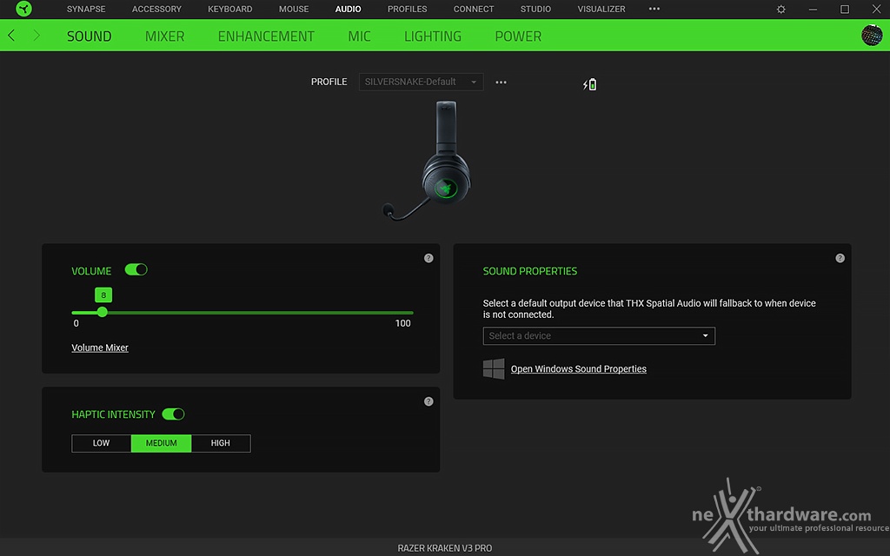Viewport: 890px width, 556px height.
Task: Open the ACCESSORY module
Action: [x=156, y=9]
